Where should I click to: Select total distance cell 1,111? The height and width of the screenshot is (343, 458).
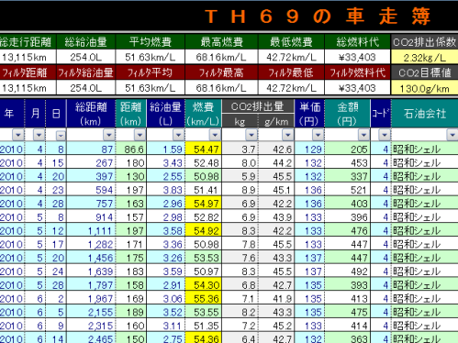[91, 230]
